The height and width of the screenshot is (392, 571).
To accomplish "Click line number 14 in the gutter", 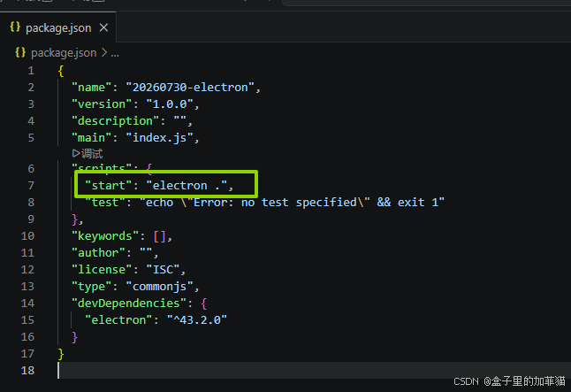I will 27,303.
